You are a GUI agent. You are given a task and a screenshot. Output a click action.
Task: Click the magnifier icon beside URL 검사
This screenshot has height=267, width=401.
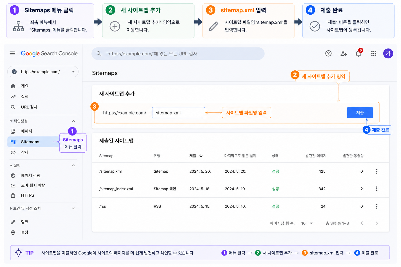pos(13,107)
